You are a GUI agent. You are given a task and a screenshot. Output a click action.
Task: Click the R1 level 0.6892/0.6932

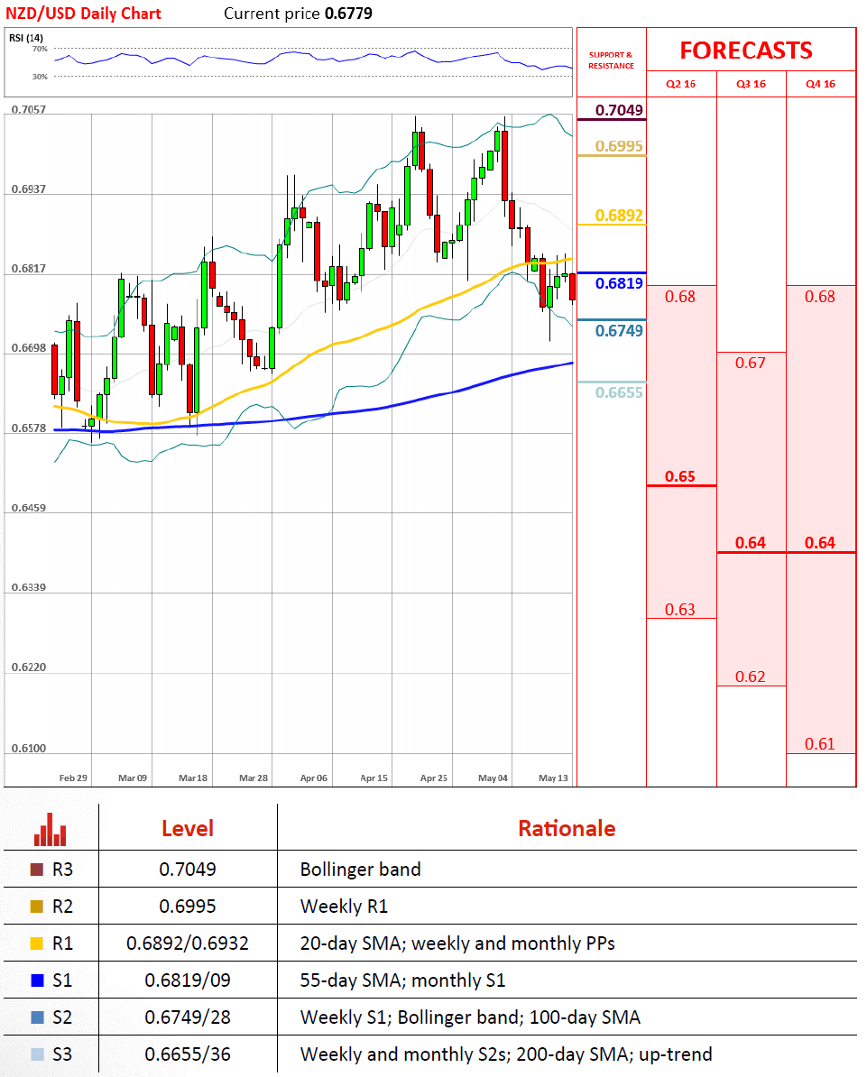click(x=188, y=944)
